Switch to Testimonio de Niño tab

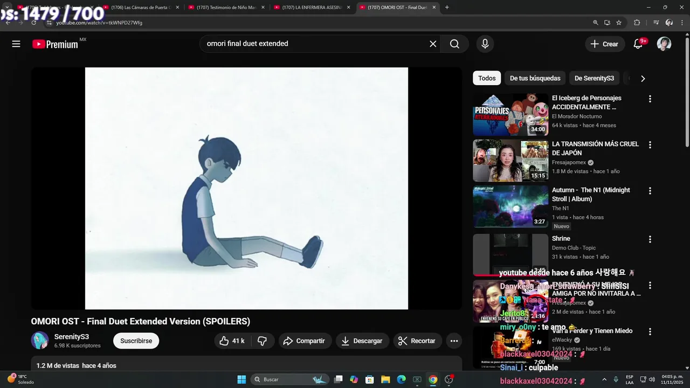[x=226, y=8]
